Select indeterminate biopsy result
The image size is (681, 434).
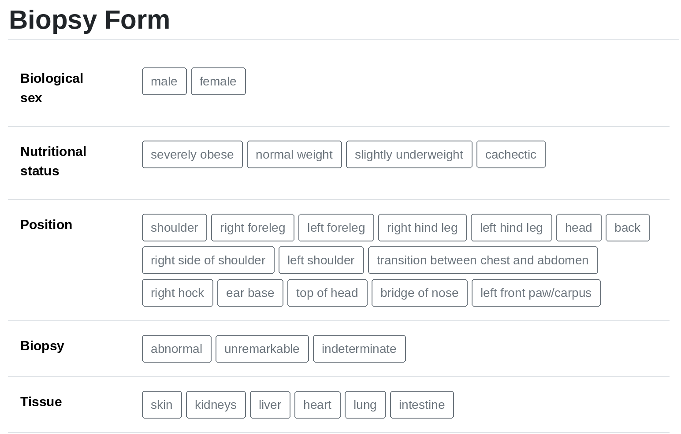point(359,349)
